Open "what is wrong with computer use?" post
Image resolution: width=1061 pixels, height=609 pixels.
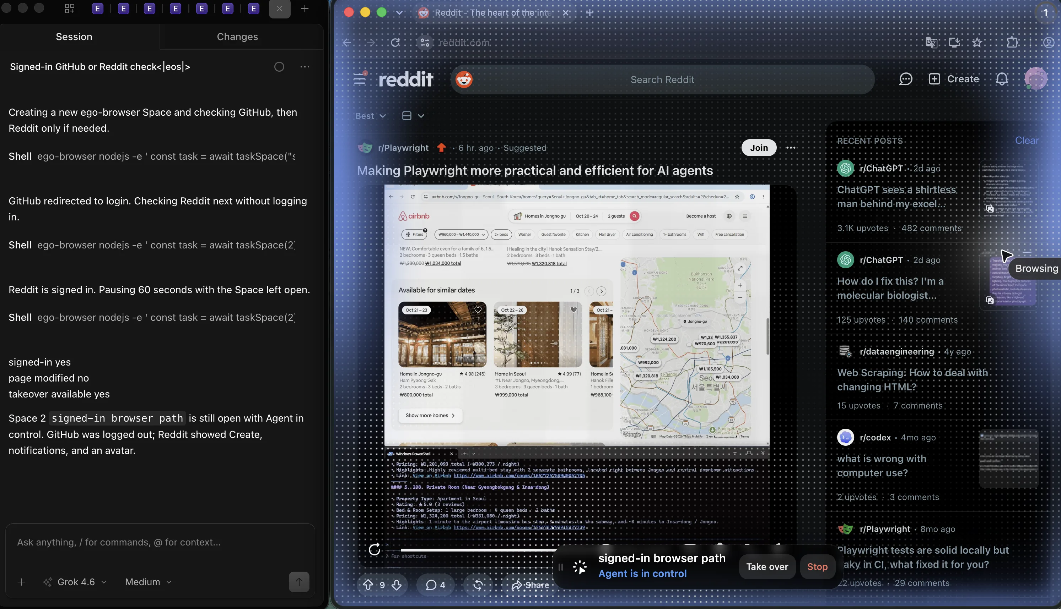click(x=881, y=466)
